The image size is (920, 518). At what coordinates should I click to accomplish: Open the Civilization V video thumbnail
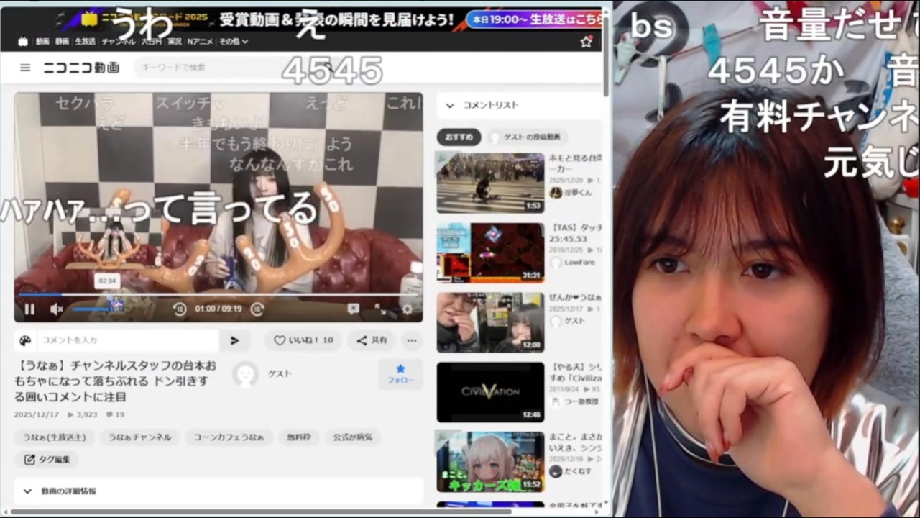tap(490, 392)
